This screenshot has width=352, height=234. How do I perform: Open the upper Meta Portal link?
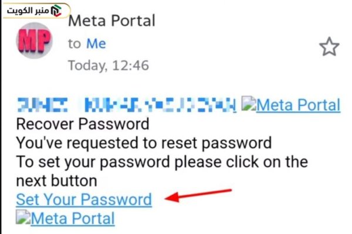[299, 105]
